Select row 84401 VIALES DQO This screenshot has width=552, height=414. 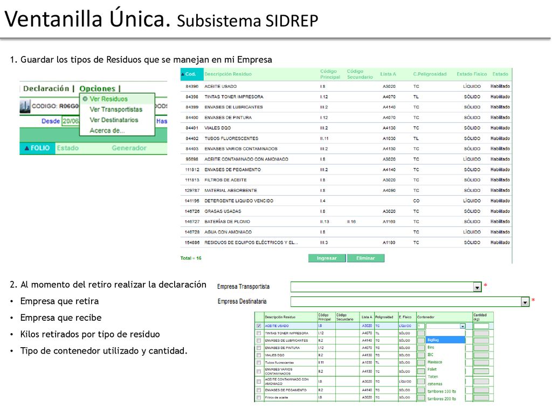pos(346,128)
